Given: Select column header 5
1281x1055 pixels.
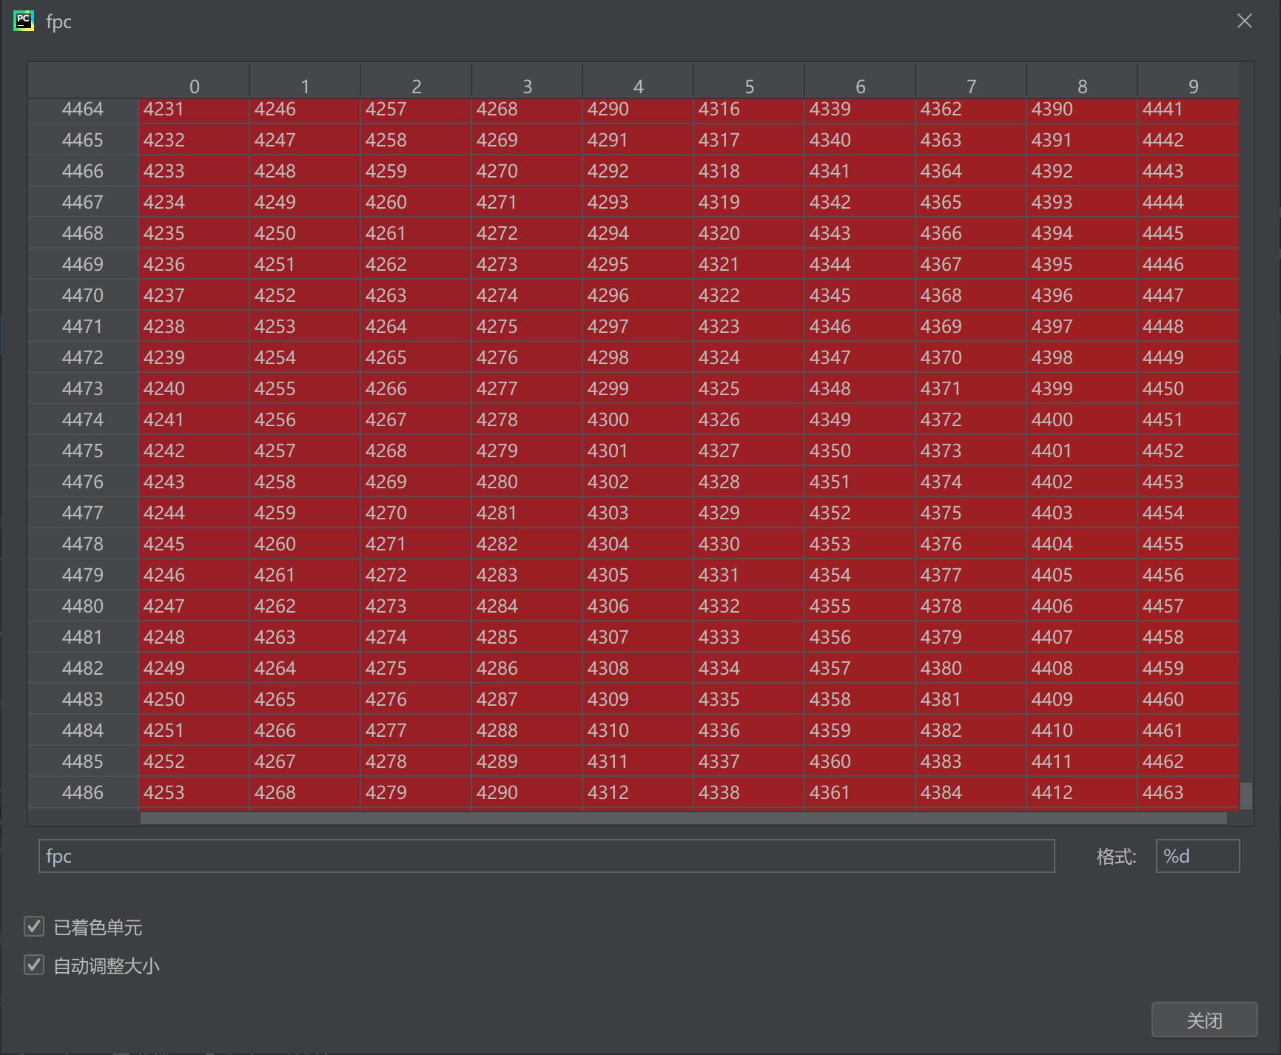Looking at the screenshot, I should [x=749, y=86].
